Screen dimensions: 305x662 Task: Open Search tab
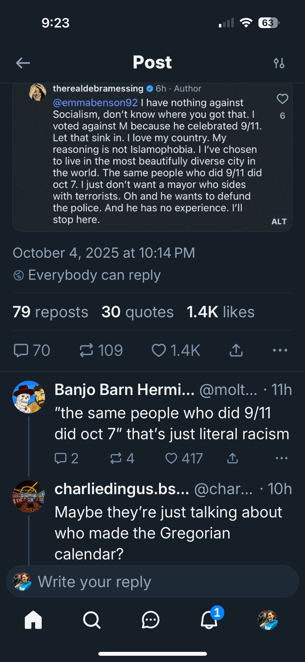pos(92,620)
